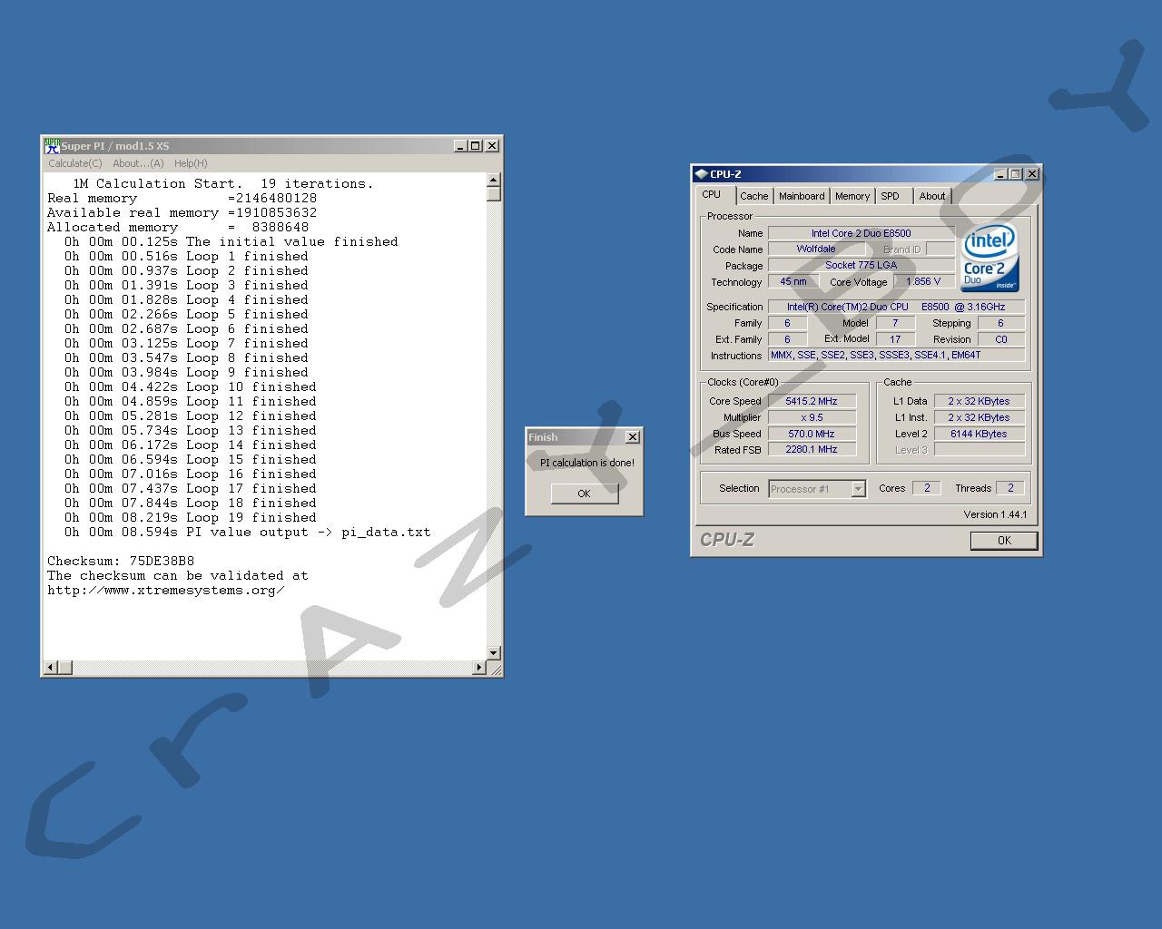This screenshot has width=1162, height=929.
Task: Click the Code Name value Wolfdale
Action: (816, 249)
